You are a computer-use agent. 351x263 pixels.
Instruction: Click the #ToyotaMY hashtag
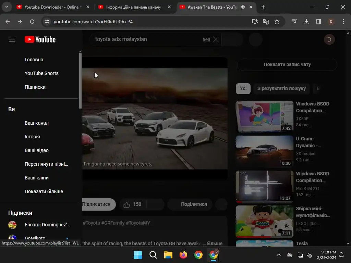138,223
